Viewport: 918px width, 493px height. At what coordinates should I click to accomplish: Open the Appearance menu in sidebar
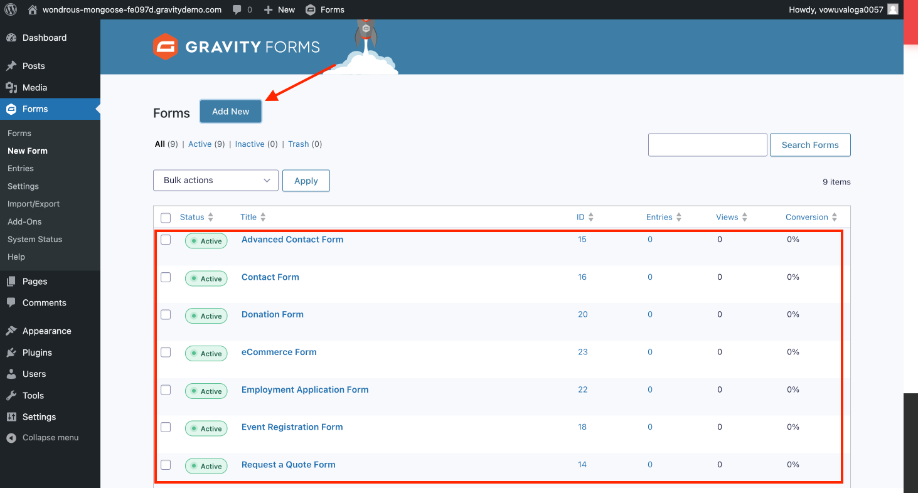point(46,331)
